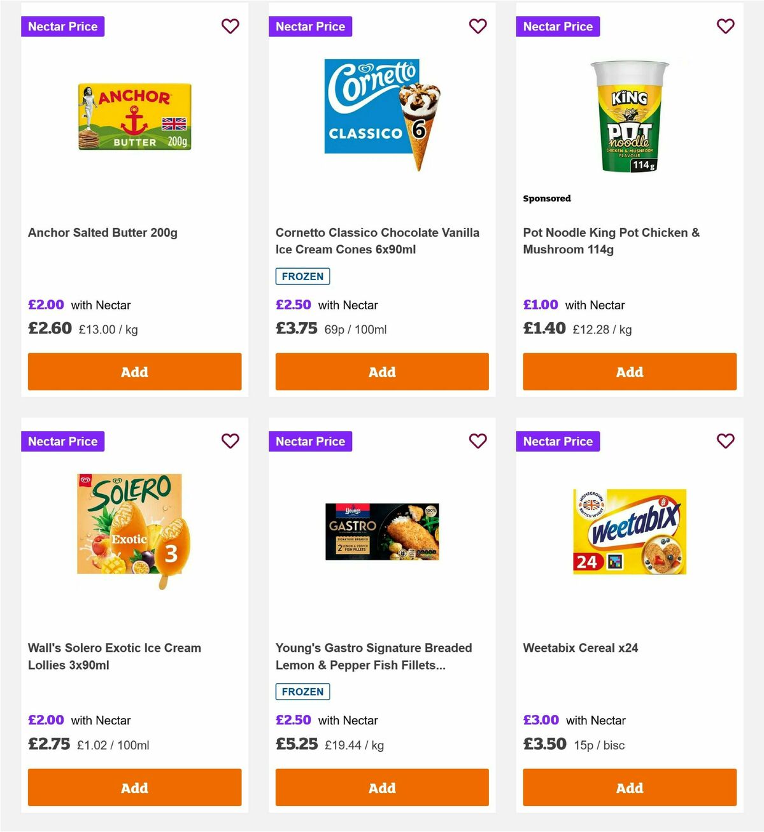764x832 pixels.
Task: Toggle favorite on the sponsored Pot Noodle item
Action: [x=725, y=26]
